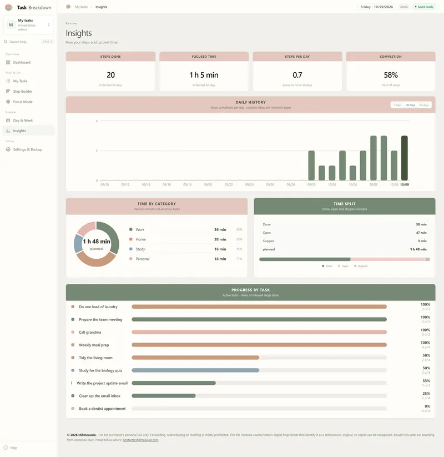Click the Friday 10/09/2026 date pill
Image resolution: width=444 pixels, height=457 pixels.
376,7
